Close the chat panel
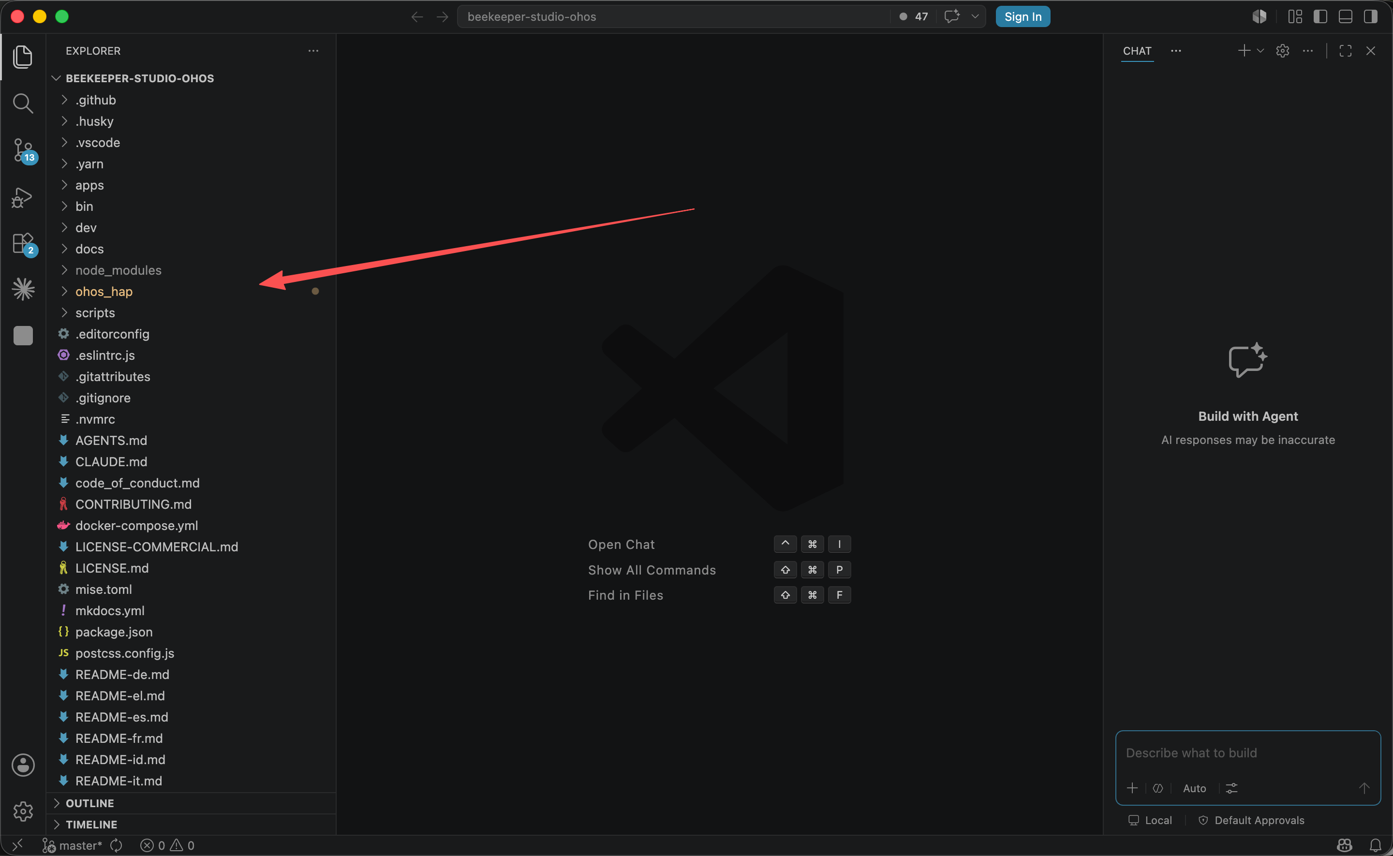The height and width of the screenshot is (856, 1393). click(1371, 51)
